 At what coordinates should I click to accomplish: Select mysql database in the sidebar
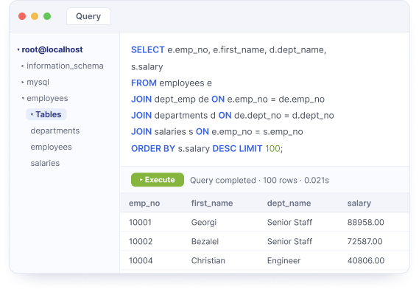click(38, 82)
